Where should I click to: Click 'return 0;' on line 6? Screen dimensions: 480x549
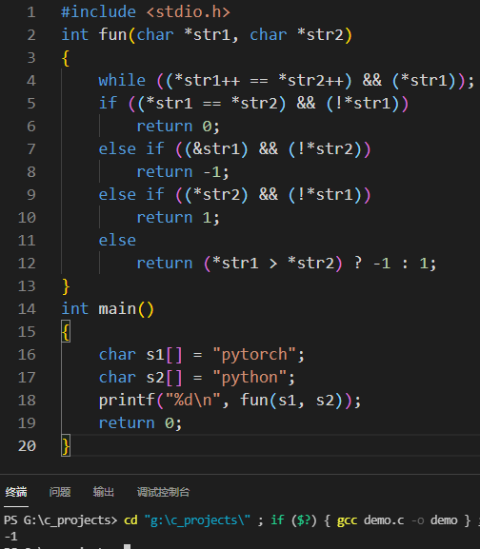coord(178,127)
